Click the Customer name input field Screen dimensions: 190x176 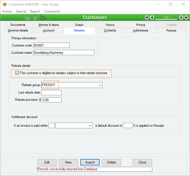coord(64,53)
